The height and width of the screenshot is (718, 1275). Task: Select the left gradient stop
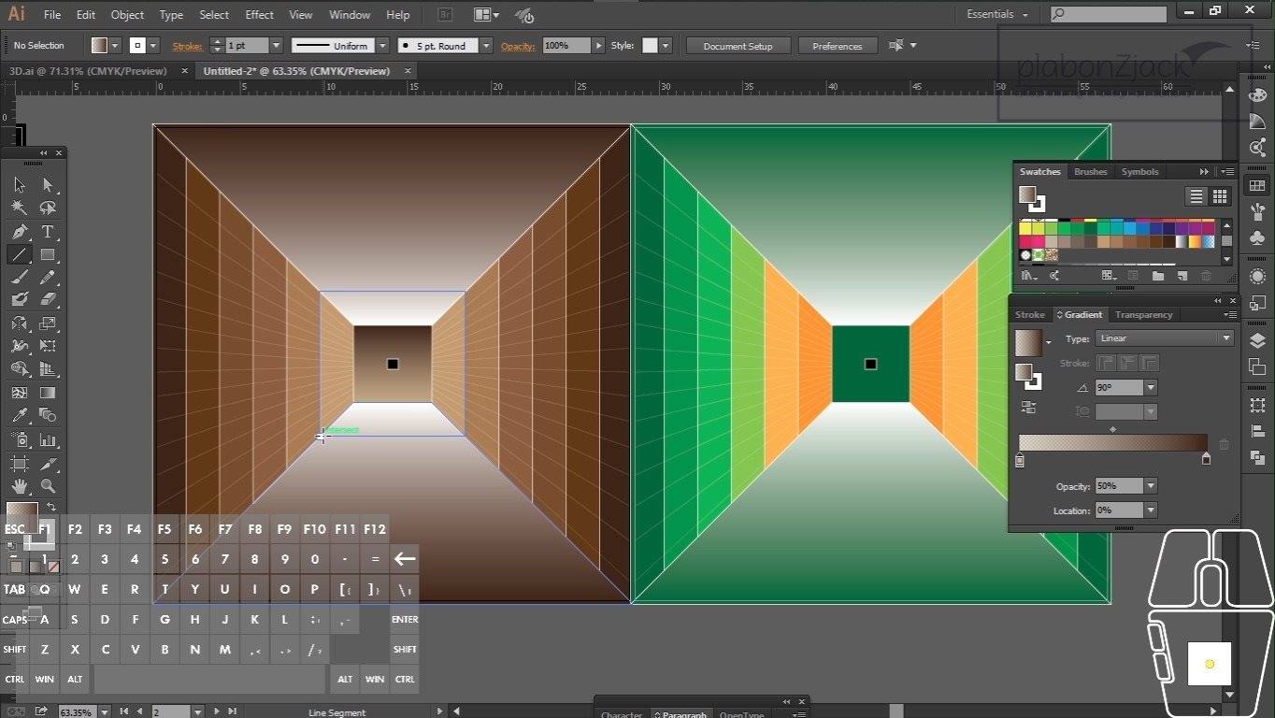[x=1020, y=460]
